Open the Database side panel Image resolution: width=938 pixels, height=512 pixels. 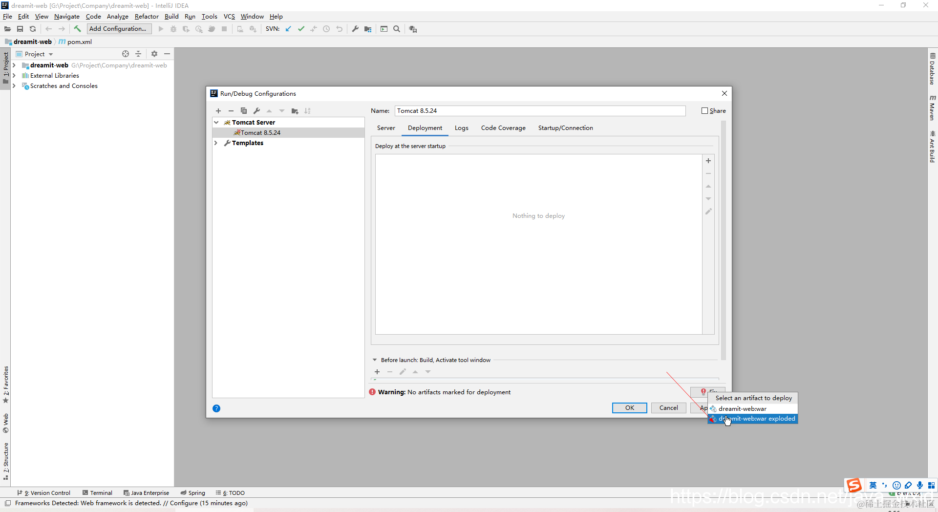point(932,68)
